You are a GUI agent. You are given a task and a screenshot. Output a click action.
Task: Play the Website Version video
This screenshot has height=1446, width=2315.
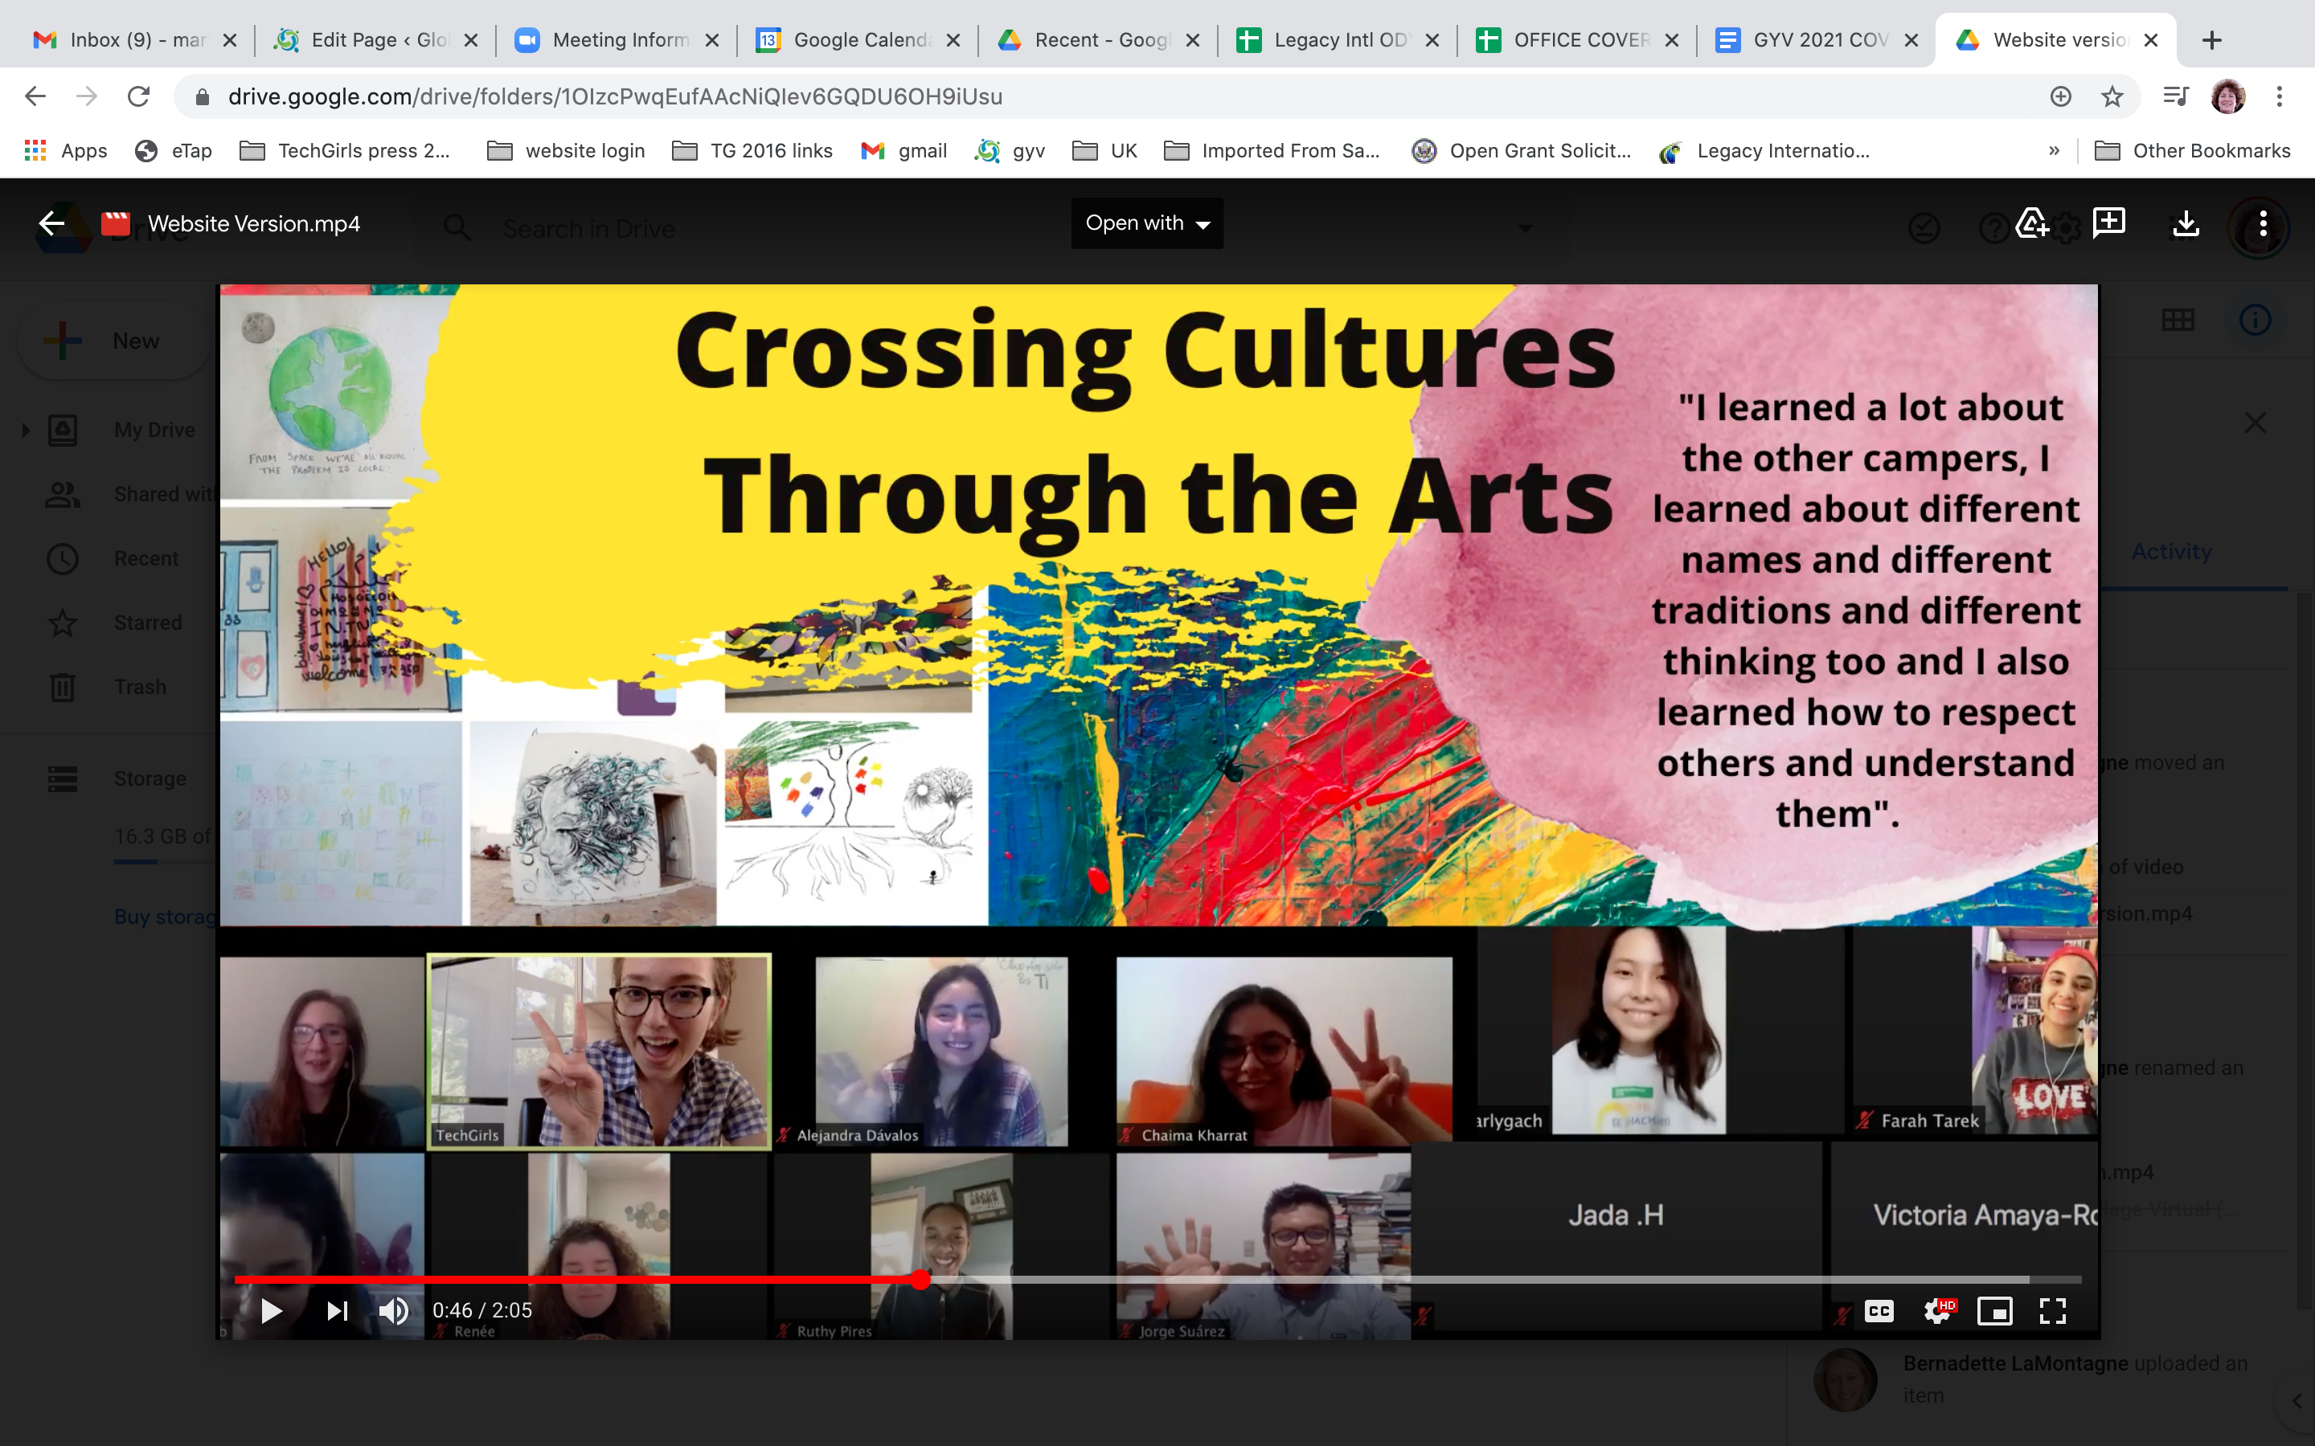point(272,1310)
